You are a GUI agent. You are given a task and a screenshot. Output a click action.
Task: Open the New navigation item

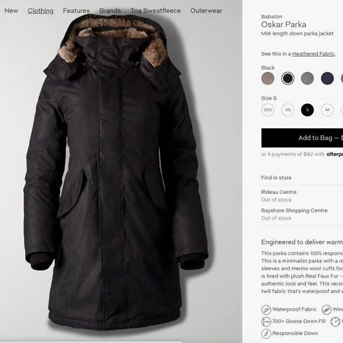coord(11,11)
